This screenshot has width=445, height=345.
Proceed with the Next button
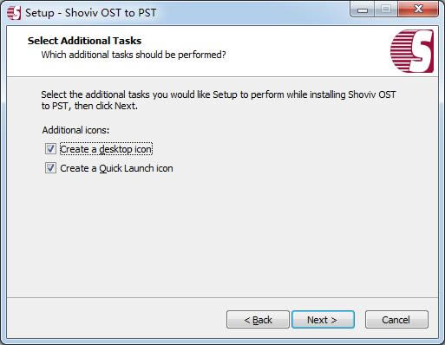[x=323, y=320]
